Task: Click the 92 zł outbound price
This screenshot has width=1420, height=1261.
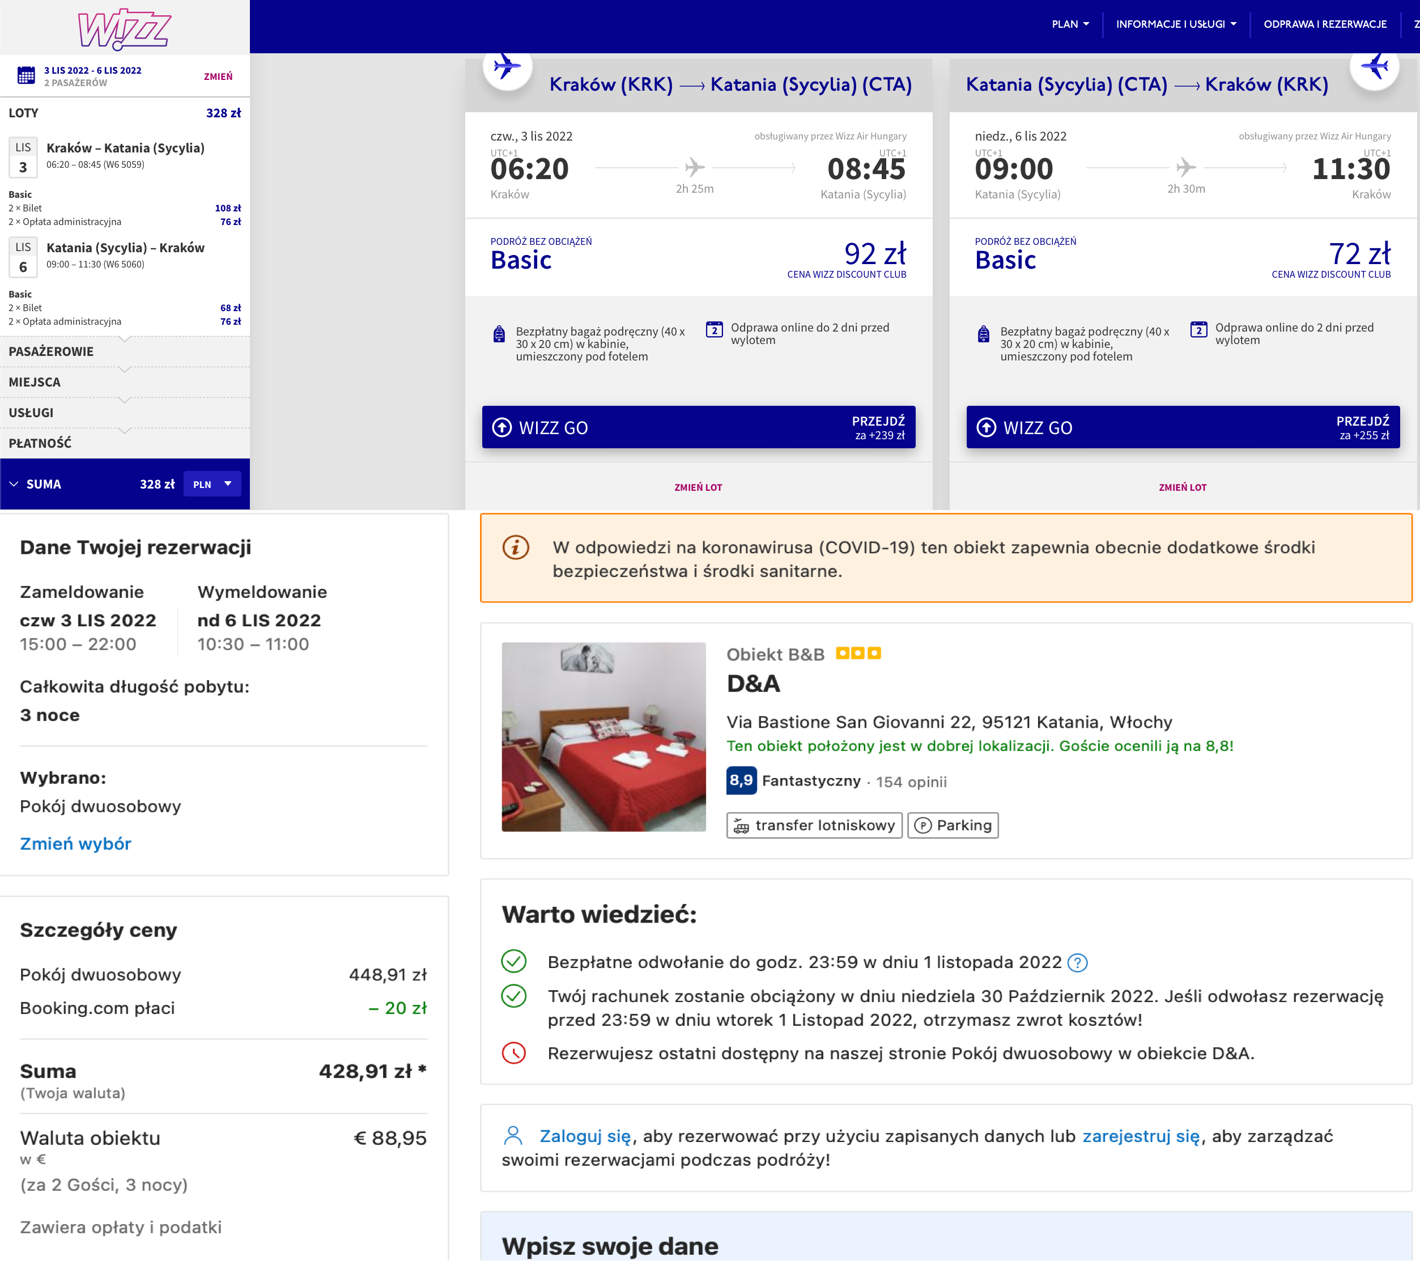Action: tap(875, 253)
